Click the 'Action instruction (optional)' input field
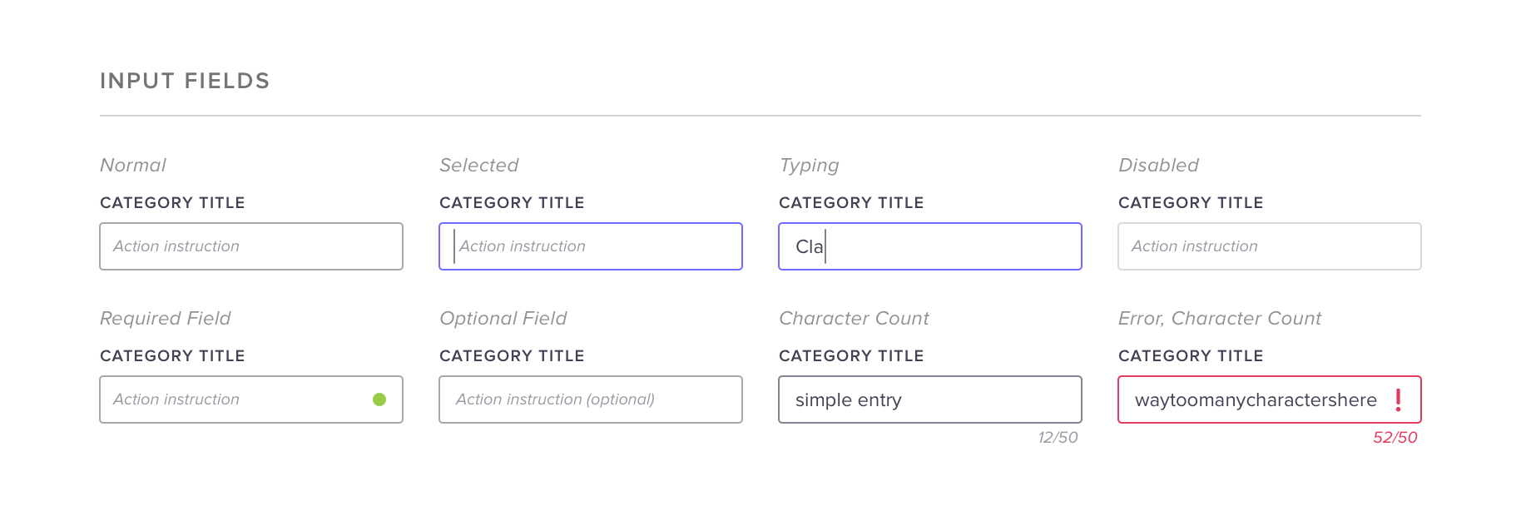The width and height of the screenshot is (1521, 516). coord(591,399)
